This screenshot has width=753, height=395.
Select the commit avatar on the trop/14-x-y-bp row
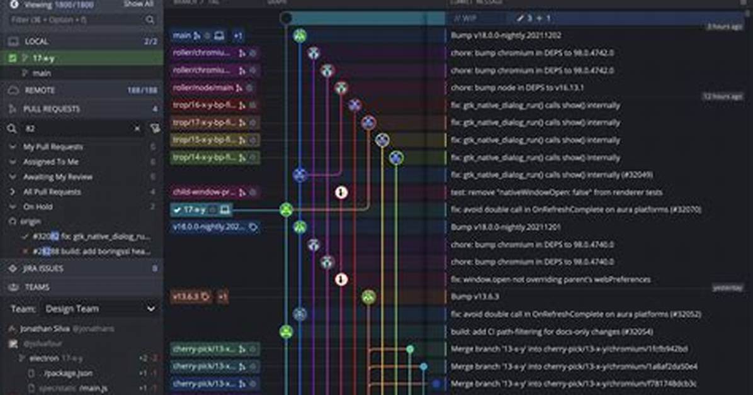point(396,157)
